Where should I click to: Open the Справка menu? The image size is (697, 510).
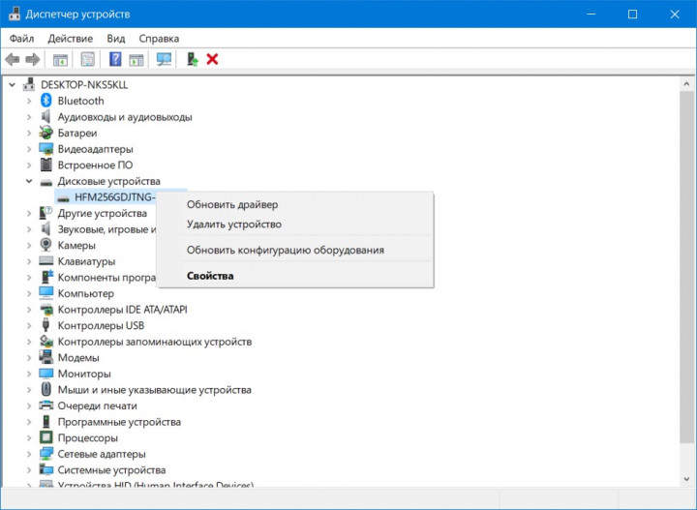click(x=159, y=39)
